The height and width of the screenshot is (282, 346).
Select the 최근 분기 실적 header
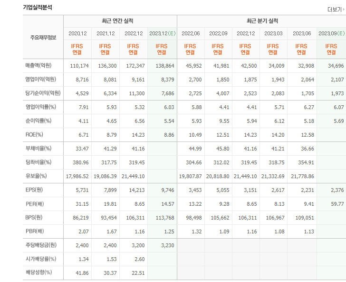pyautogui.click(x=262, y=21)
